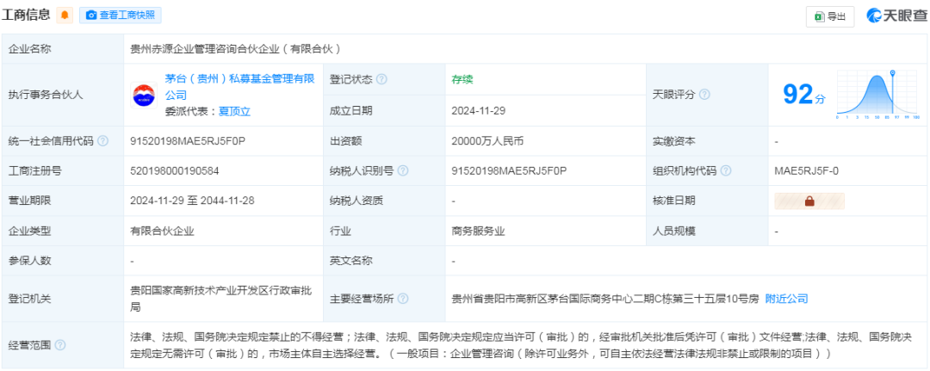Screen dimensions: 930x371
Task: Click help icon next to 登记状态
Action: point(381,79)
